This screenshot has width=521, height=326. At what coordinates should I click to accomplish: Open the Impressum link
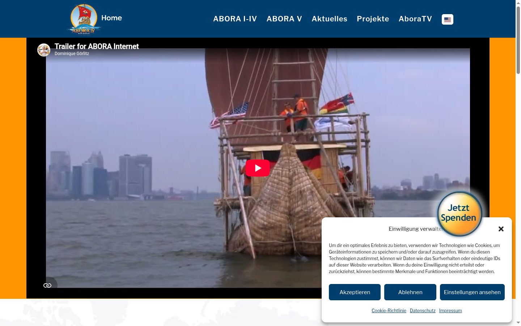pyautogui.click(x=450, y=311)
